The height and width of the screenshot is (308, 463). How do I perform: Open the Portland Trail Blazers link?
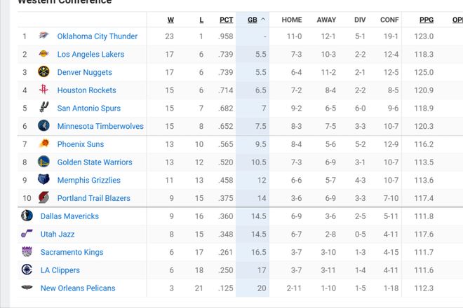(x=93, y=198)
